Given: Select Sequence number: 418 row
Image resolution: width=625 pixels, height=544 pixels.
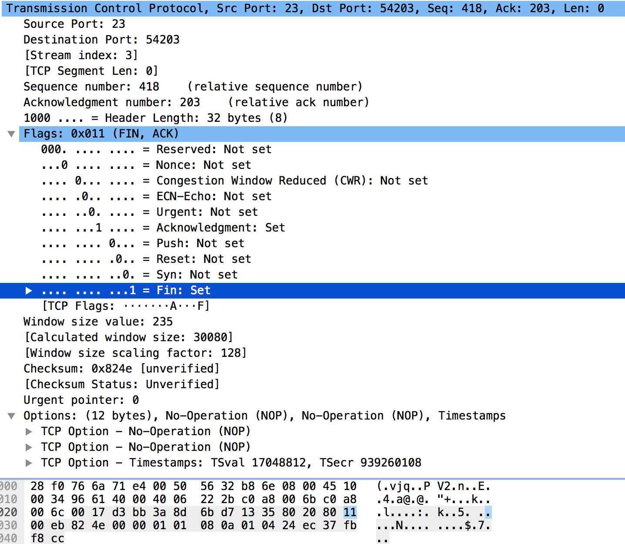Looking at the screenshot, I should tap(193, 87).
